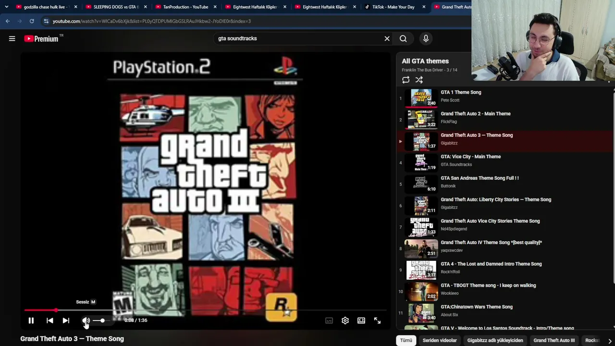Click the magnifier search button
615x346 pixels.
(403, 38)
